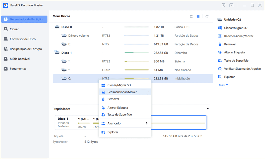Choose Explorar in context menu
The height and width of the screenshot is (159, 265).
pyautogui.click(x=125, y=132)
